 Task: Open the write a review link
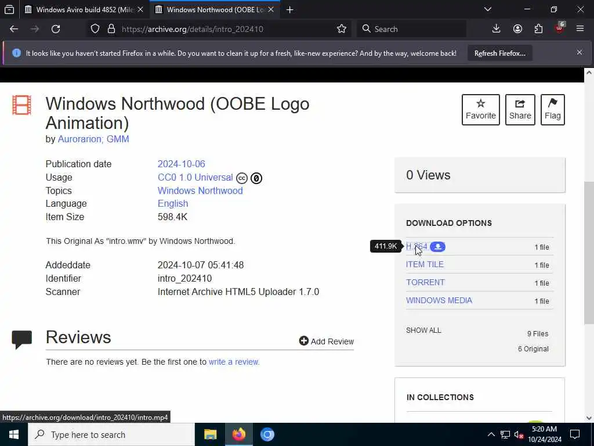234,362
